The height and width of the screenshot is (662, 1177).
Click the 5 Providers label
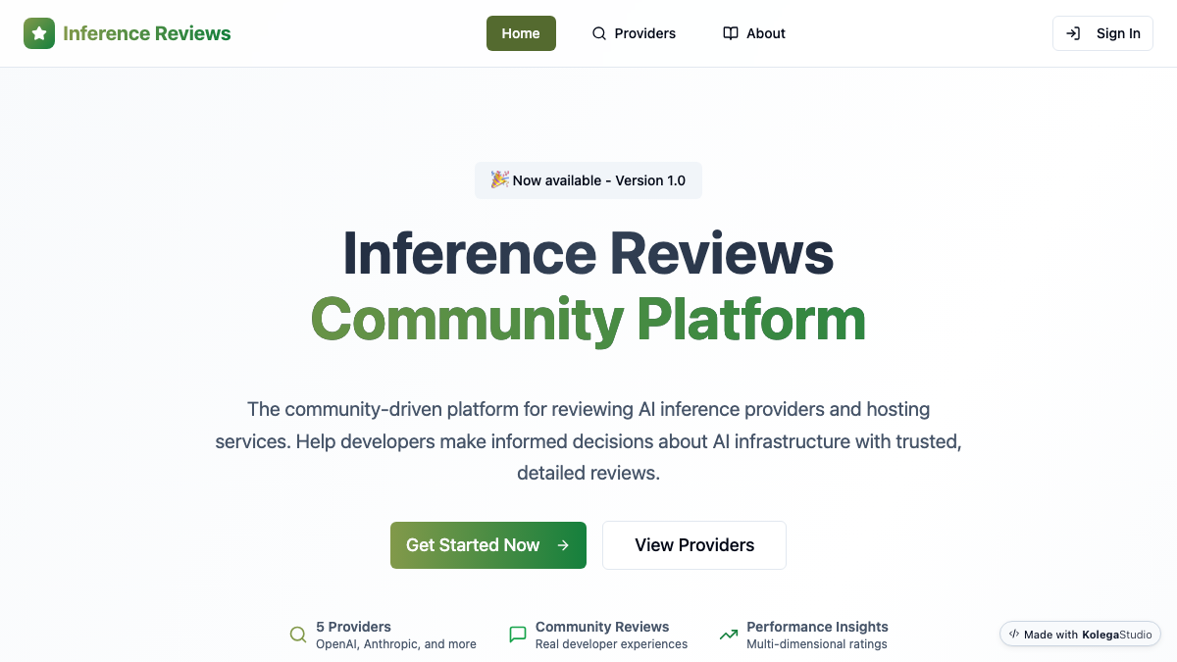353,627
